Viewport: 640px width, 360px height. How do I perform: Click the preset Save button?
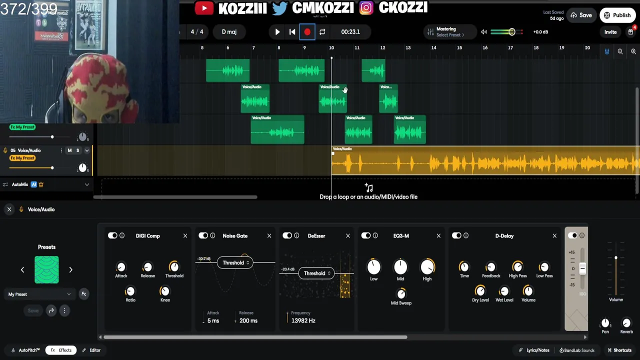(x=33, y=310)
